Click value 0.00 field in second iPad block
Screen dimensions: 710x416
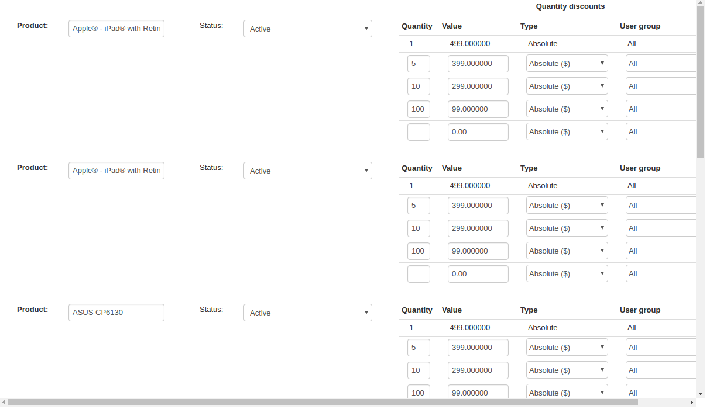[478, 273]
